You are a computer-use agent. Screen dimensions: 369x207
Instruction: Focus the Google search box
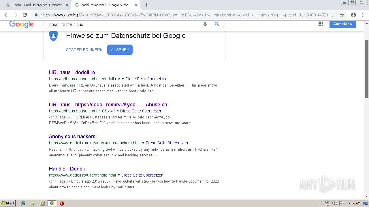pos(124,24)
